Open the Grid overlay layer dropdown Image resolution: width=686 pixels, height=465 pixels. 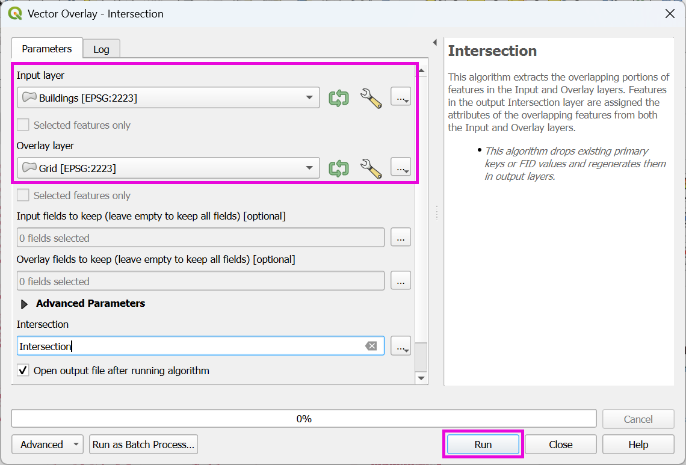tap(168, 168)
